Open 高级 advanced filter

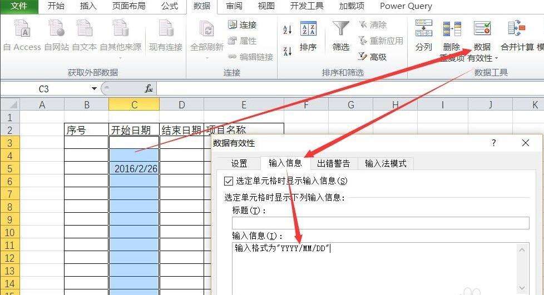click(373, 57)
